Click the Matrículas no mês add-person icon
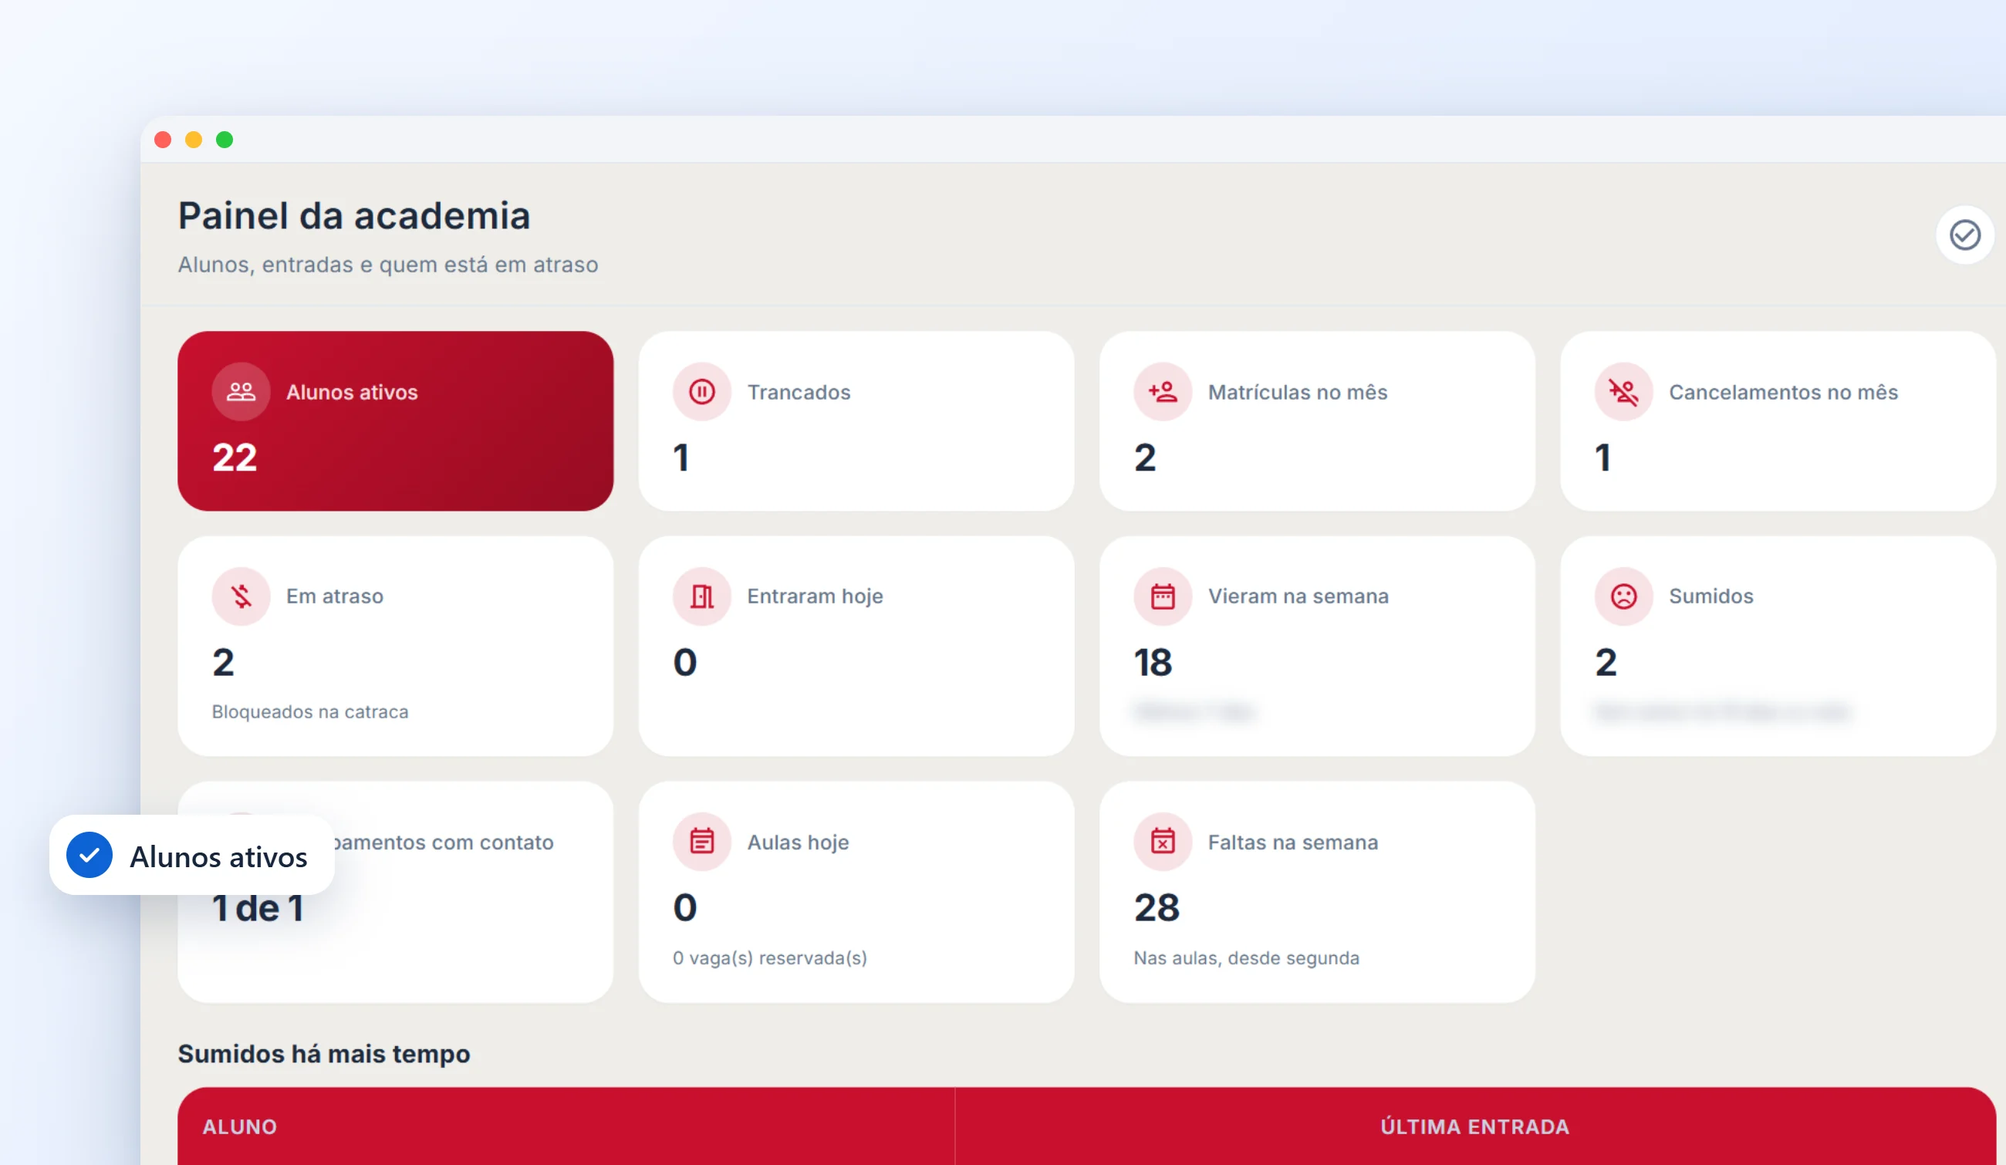The height and width of the screenshot is (1165, 2006). [1162, 391]
